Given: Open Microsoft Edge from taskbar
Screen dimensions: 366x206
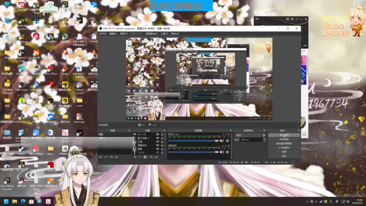Looking at the screenshot, I should click(23, 201).
